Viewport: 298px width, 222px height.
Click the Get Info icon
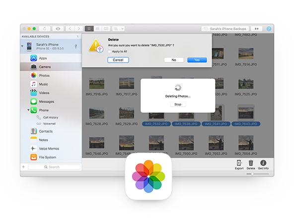[x=263, y=165]
